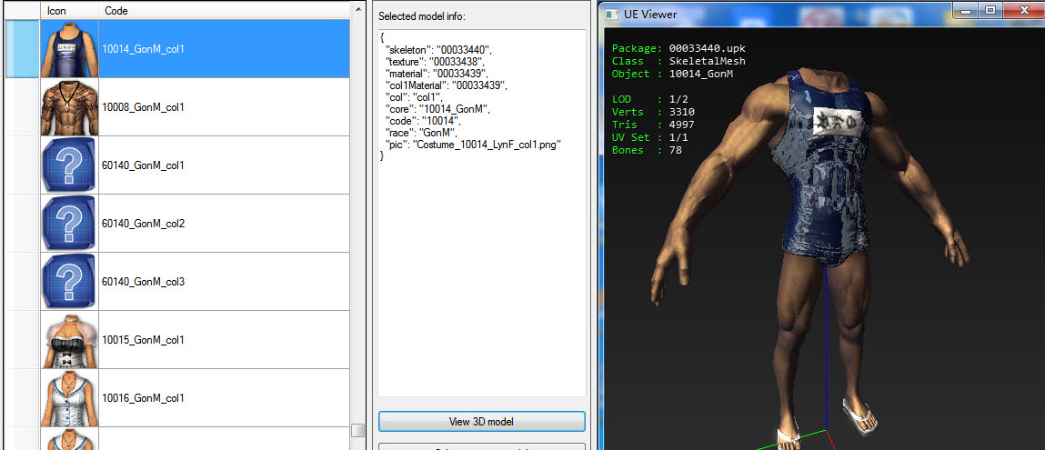
Task: Click the question-mark icon for 60140_GonM_col2
Action: point(69,224)
